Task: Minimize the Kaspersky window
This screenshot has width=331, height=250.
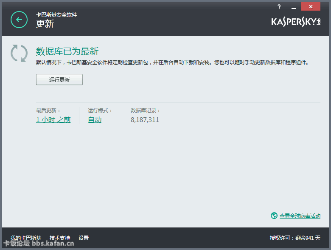Action: [293, 8]
